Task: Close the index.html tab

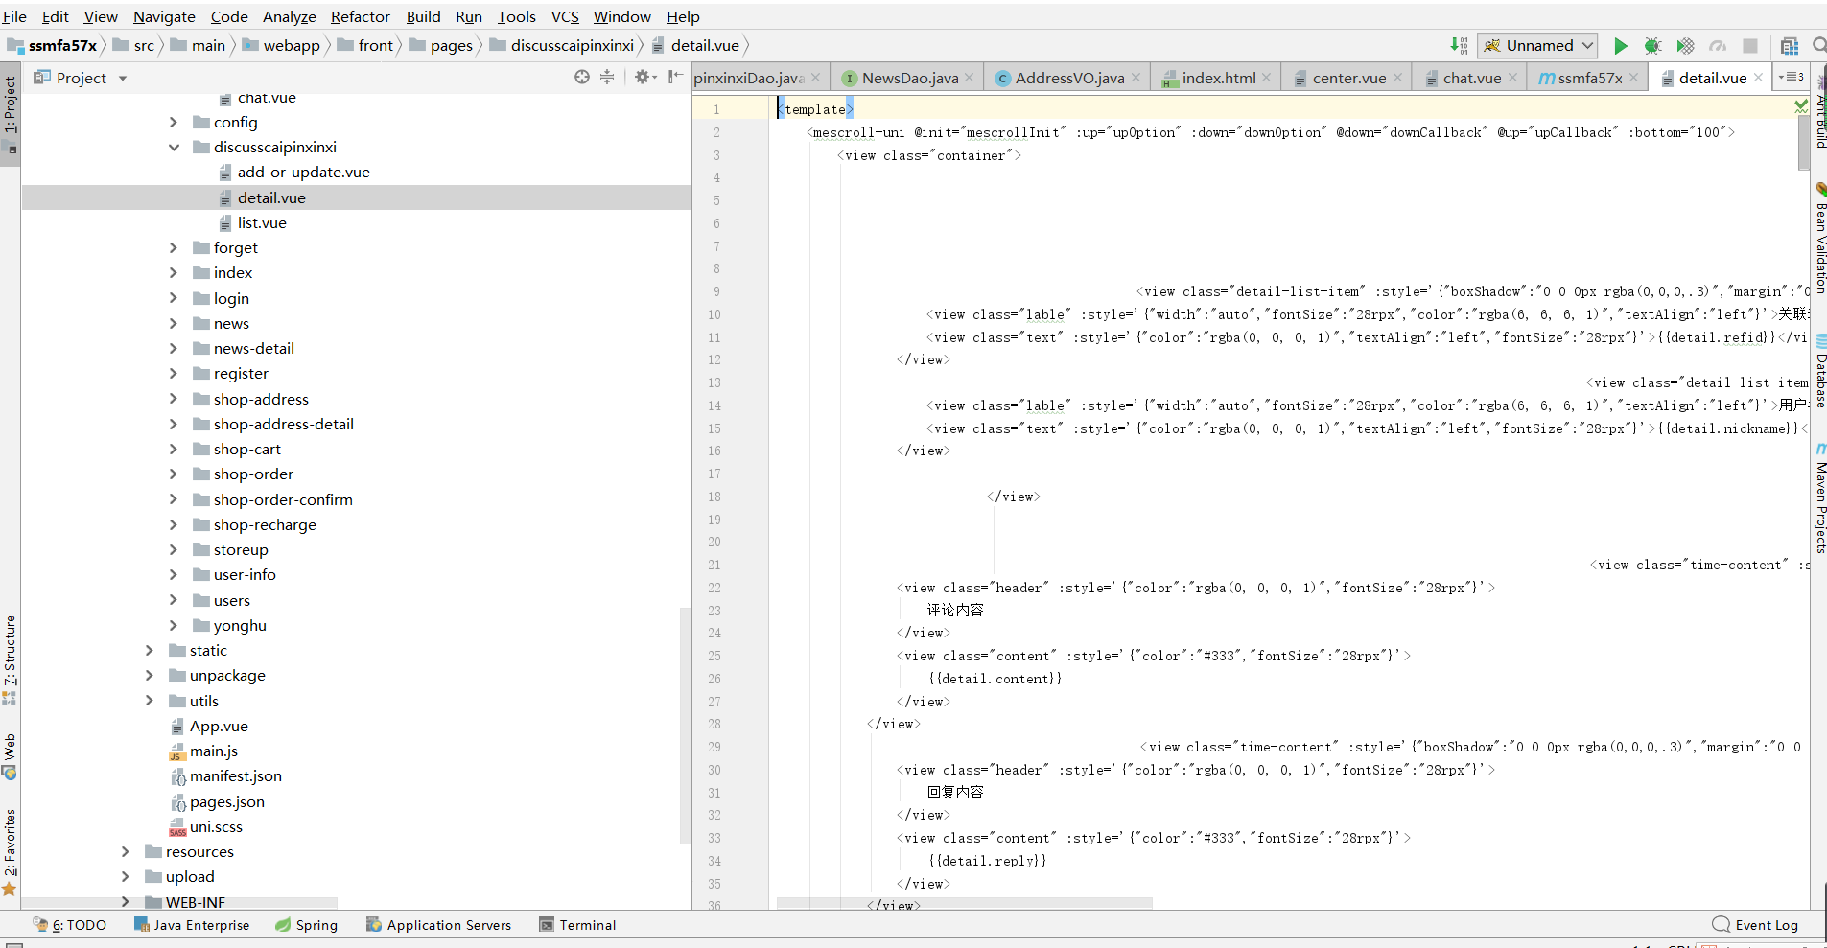Action: click(1266, 78)
